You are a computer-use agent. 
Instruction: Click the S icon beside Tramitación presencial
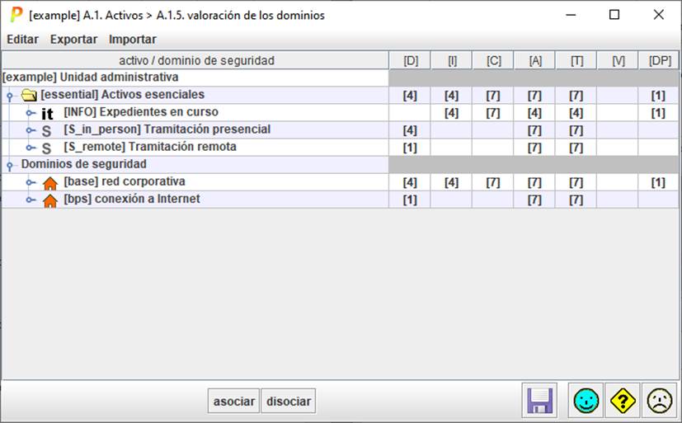tap(46, 131)
